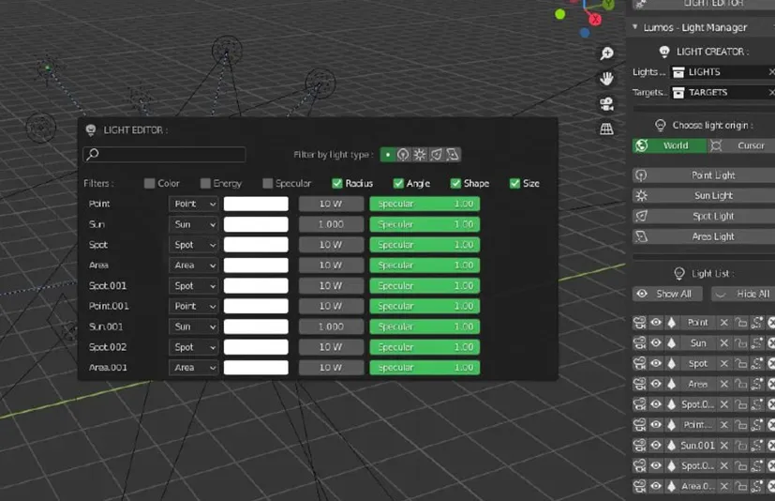The height and width of the screenshot is (501, 775).
Task: Open color swatch of Spot.002 row
Action: tap(256, 347)
